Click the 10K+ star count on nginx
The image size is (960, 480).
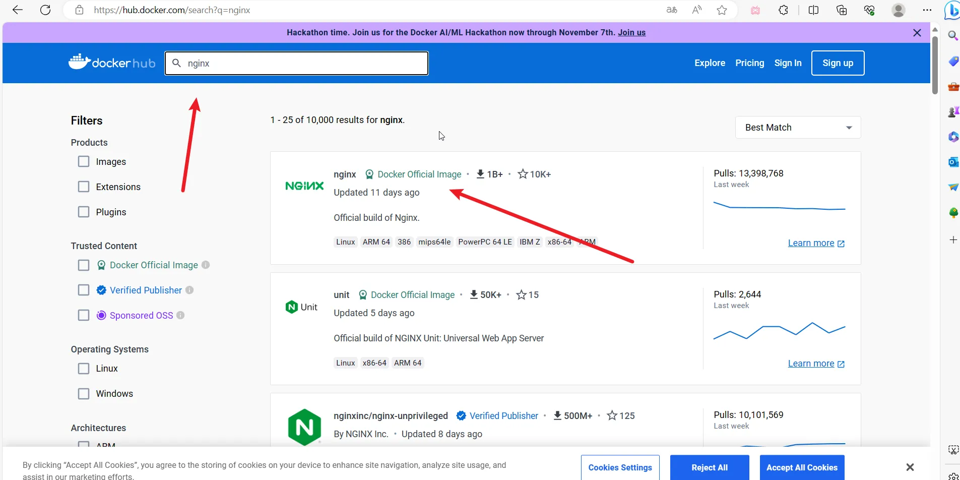pos(534,174)
